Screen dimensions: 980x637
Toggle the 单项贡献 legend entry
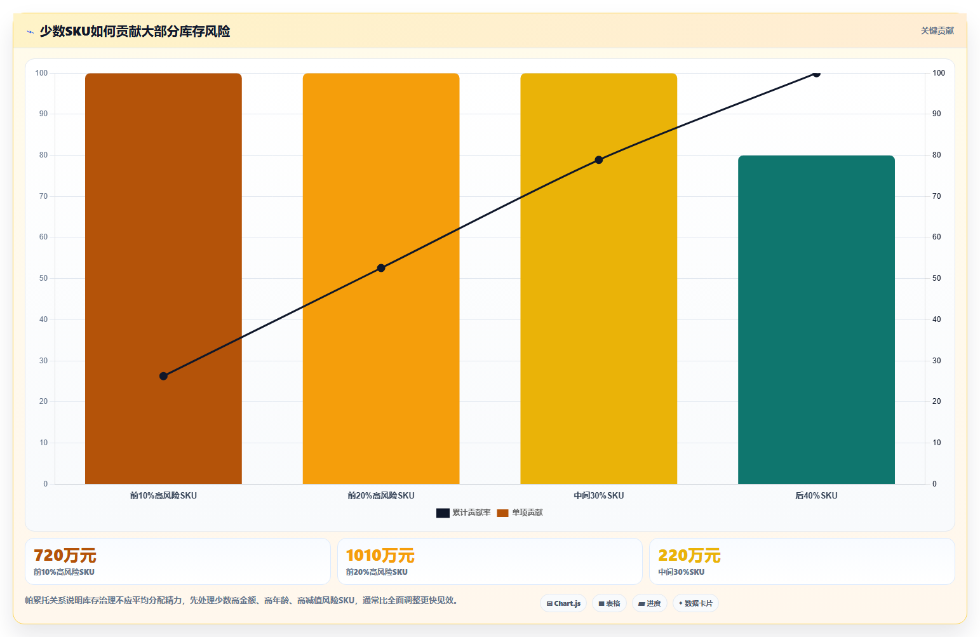pos(520,513)
